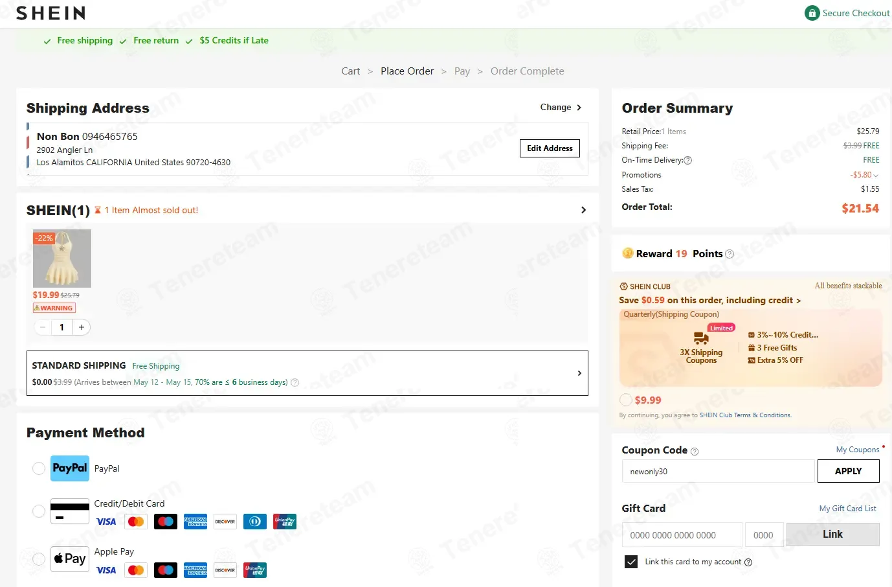Click the SHEIN logo
Viewport: 892px width, 587px height.
pos(50,13)
